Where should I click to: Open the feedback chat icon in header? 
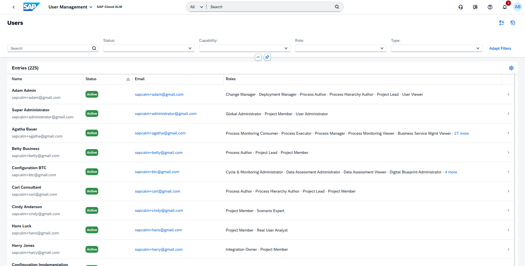click(475, 7)
